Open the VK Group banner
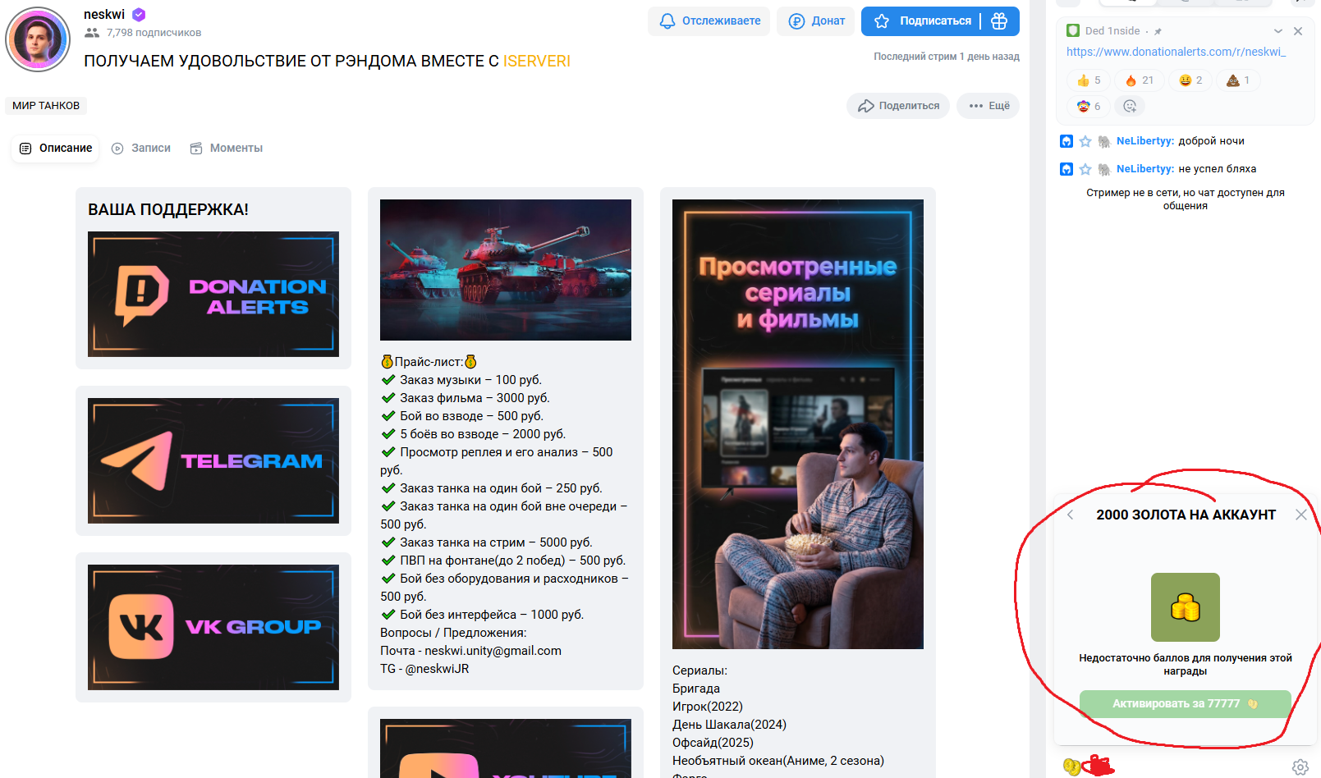The width and height of the screenshot is (1321, 778). pos(213,628)
